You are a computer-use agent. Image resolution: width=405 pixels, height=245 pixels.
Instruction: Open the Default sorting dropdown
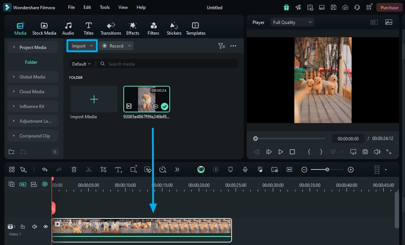(x=81, y=64)
